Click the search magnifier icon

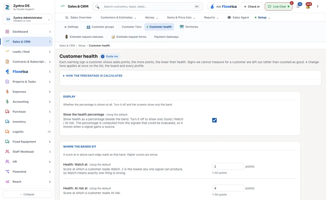pyautogui.click(x=97, y=7)
